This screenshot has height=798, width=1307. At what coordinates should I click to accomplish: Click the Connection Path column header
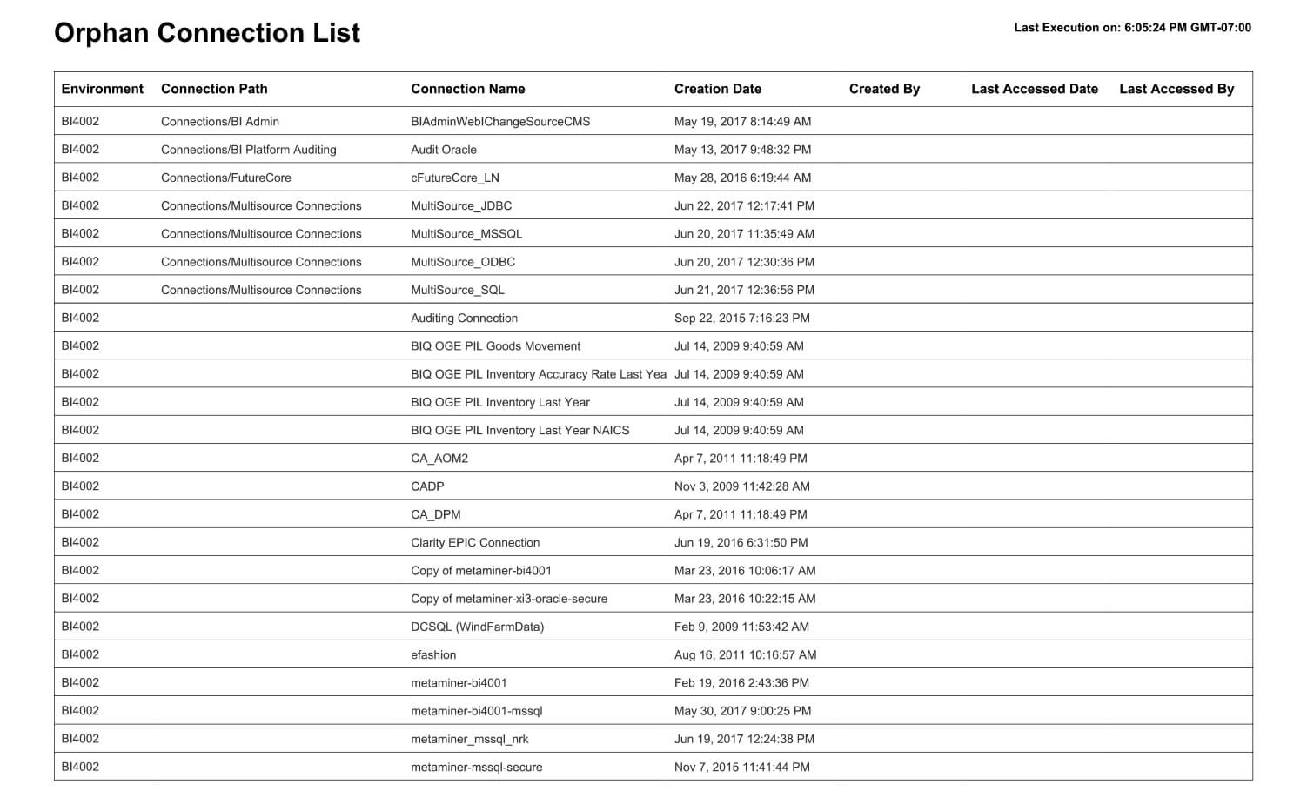tap(214, 89)
